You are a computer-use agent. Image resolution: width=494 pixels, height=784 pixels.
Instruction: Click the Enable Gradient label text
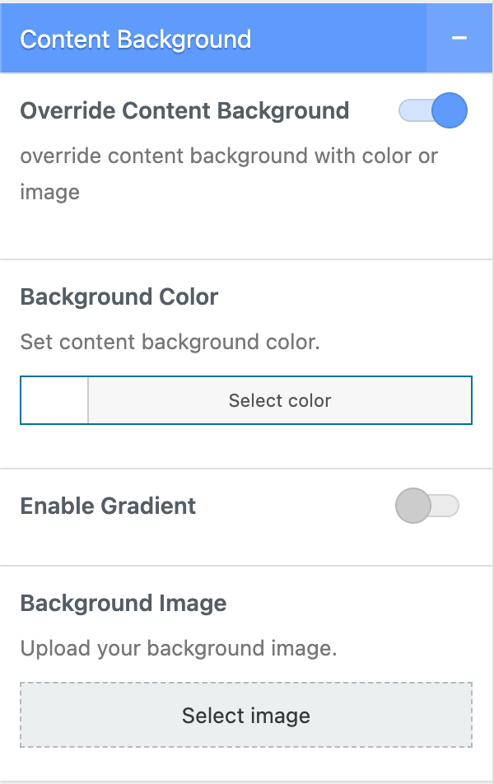pyautogui.click(x=108, y=506)
